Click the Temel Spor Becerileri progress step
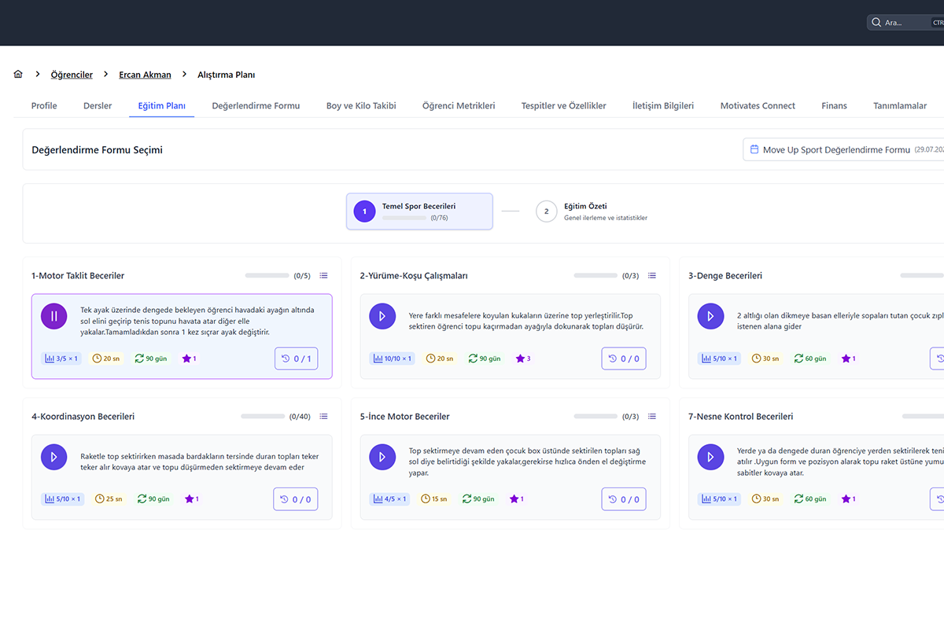Image resolution: width=944 pixels, height=629 pixels. click(x=419, y=212)
